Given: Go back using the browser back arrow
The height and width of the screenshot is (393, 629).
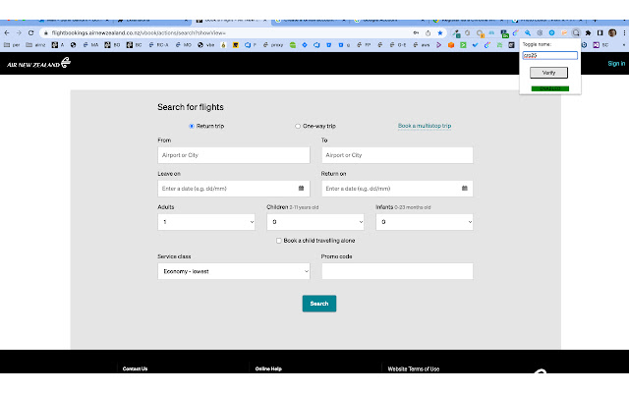Looking at the screenshot, I should click(x=7, y=32).
